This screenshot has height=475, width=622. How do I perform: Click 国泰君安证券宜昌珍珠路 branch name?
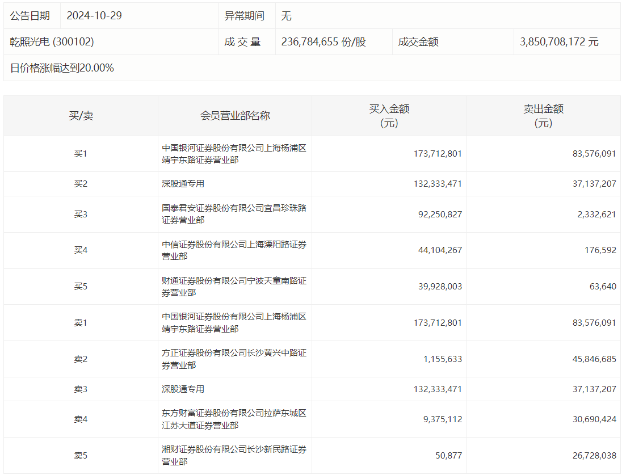[x=234, y=214]
